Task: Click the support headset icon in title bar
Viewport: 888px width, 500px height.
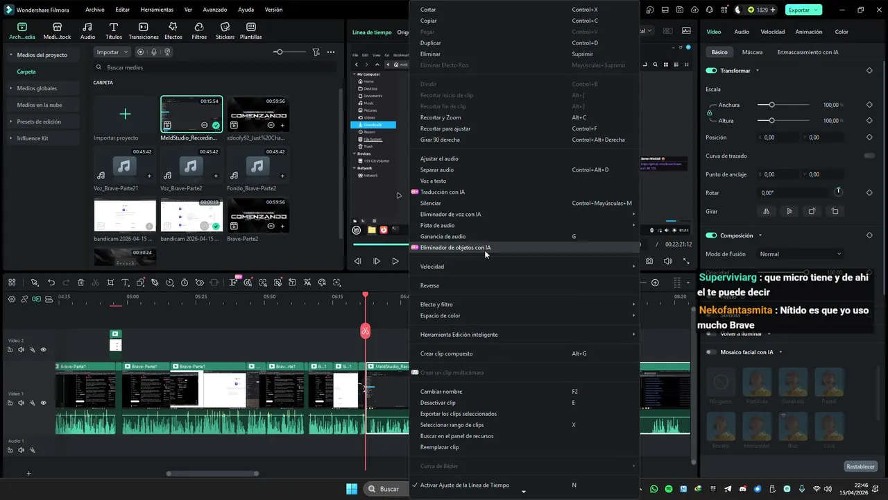Action: click(711, 10)
